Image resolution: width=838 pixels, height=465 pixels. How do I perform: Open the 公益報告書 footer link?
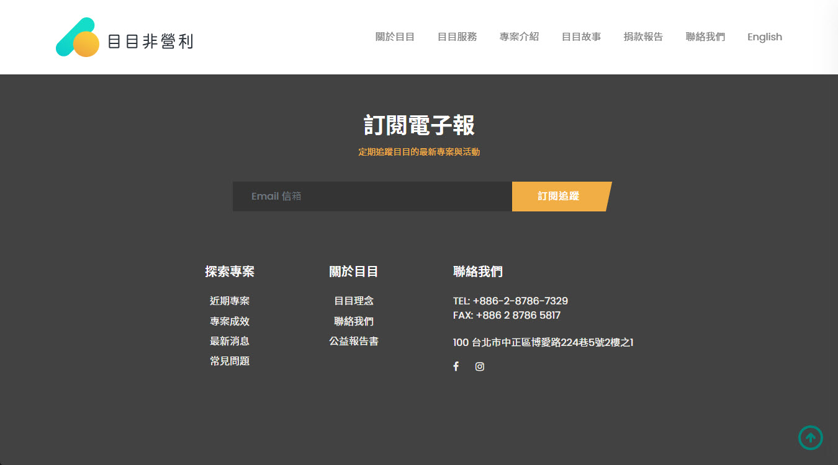click(354, 341)
